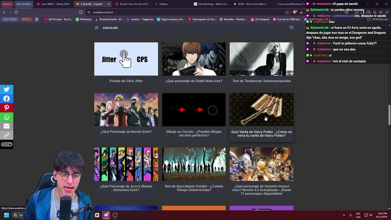Open ¿Qué Personaje de JoJo's Bizarre Adventure Eres? link
Viewport: 391px width, 220px height.
126,188
